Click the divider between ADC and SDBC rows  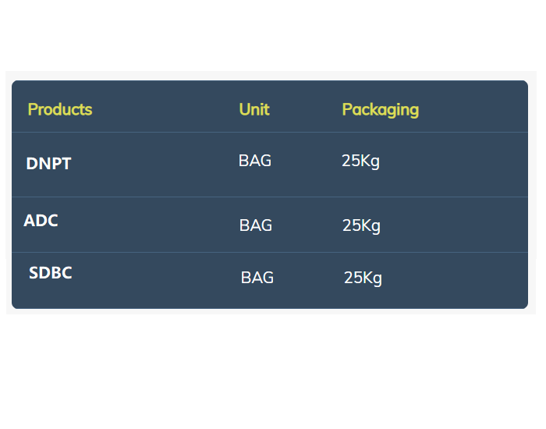[x=270, y=252]
